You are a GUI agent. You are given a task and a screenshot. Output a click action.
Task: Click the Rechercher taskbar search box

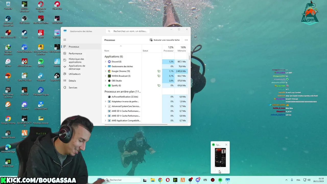tap(123, 180)
